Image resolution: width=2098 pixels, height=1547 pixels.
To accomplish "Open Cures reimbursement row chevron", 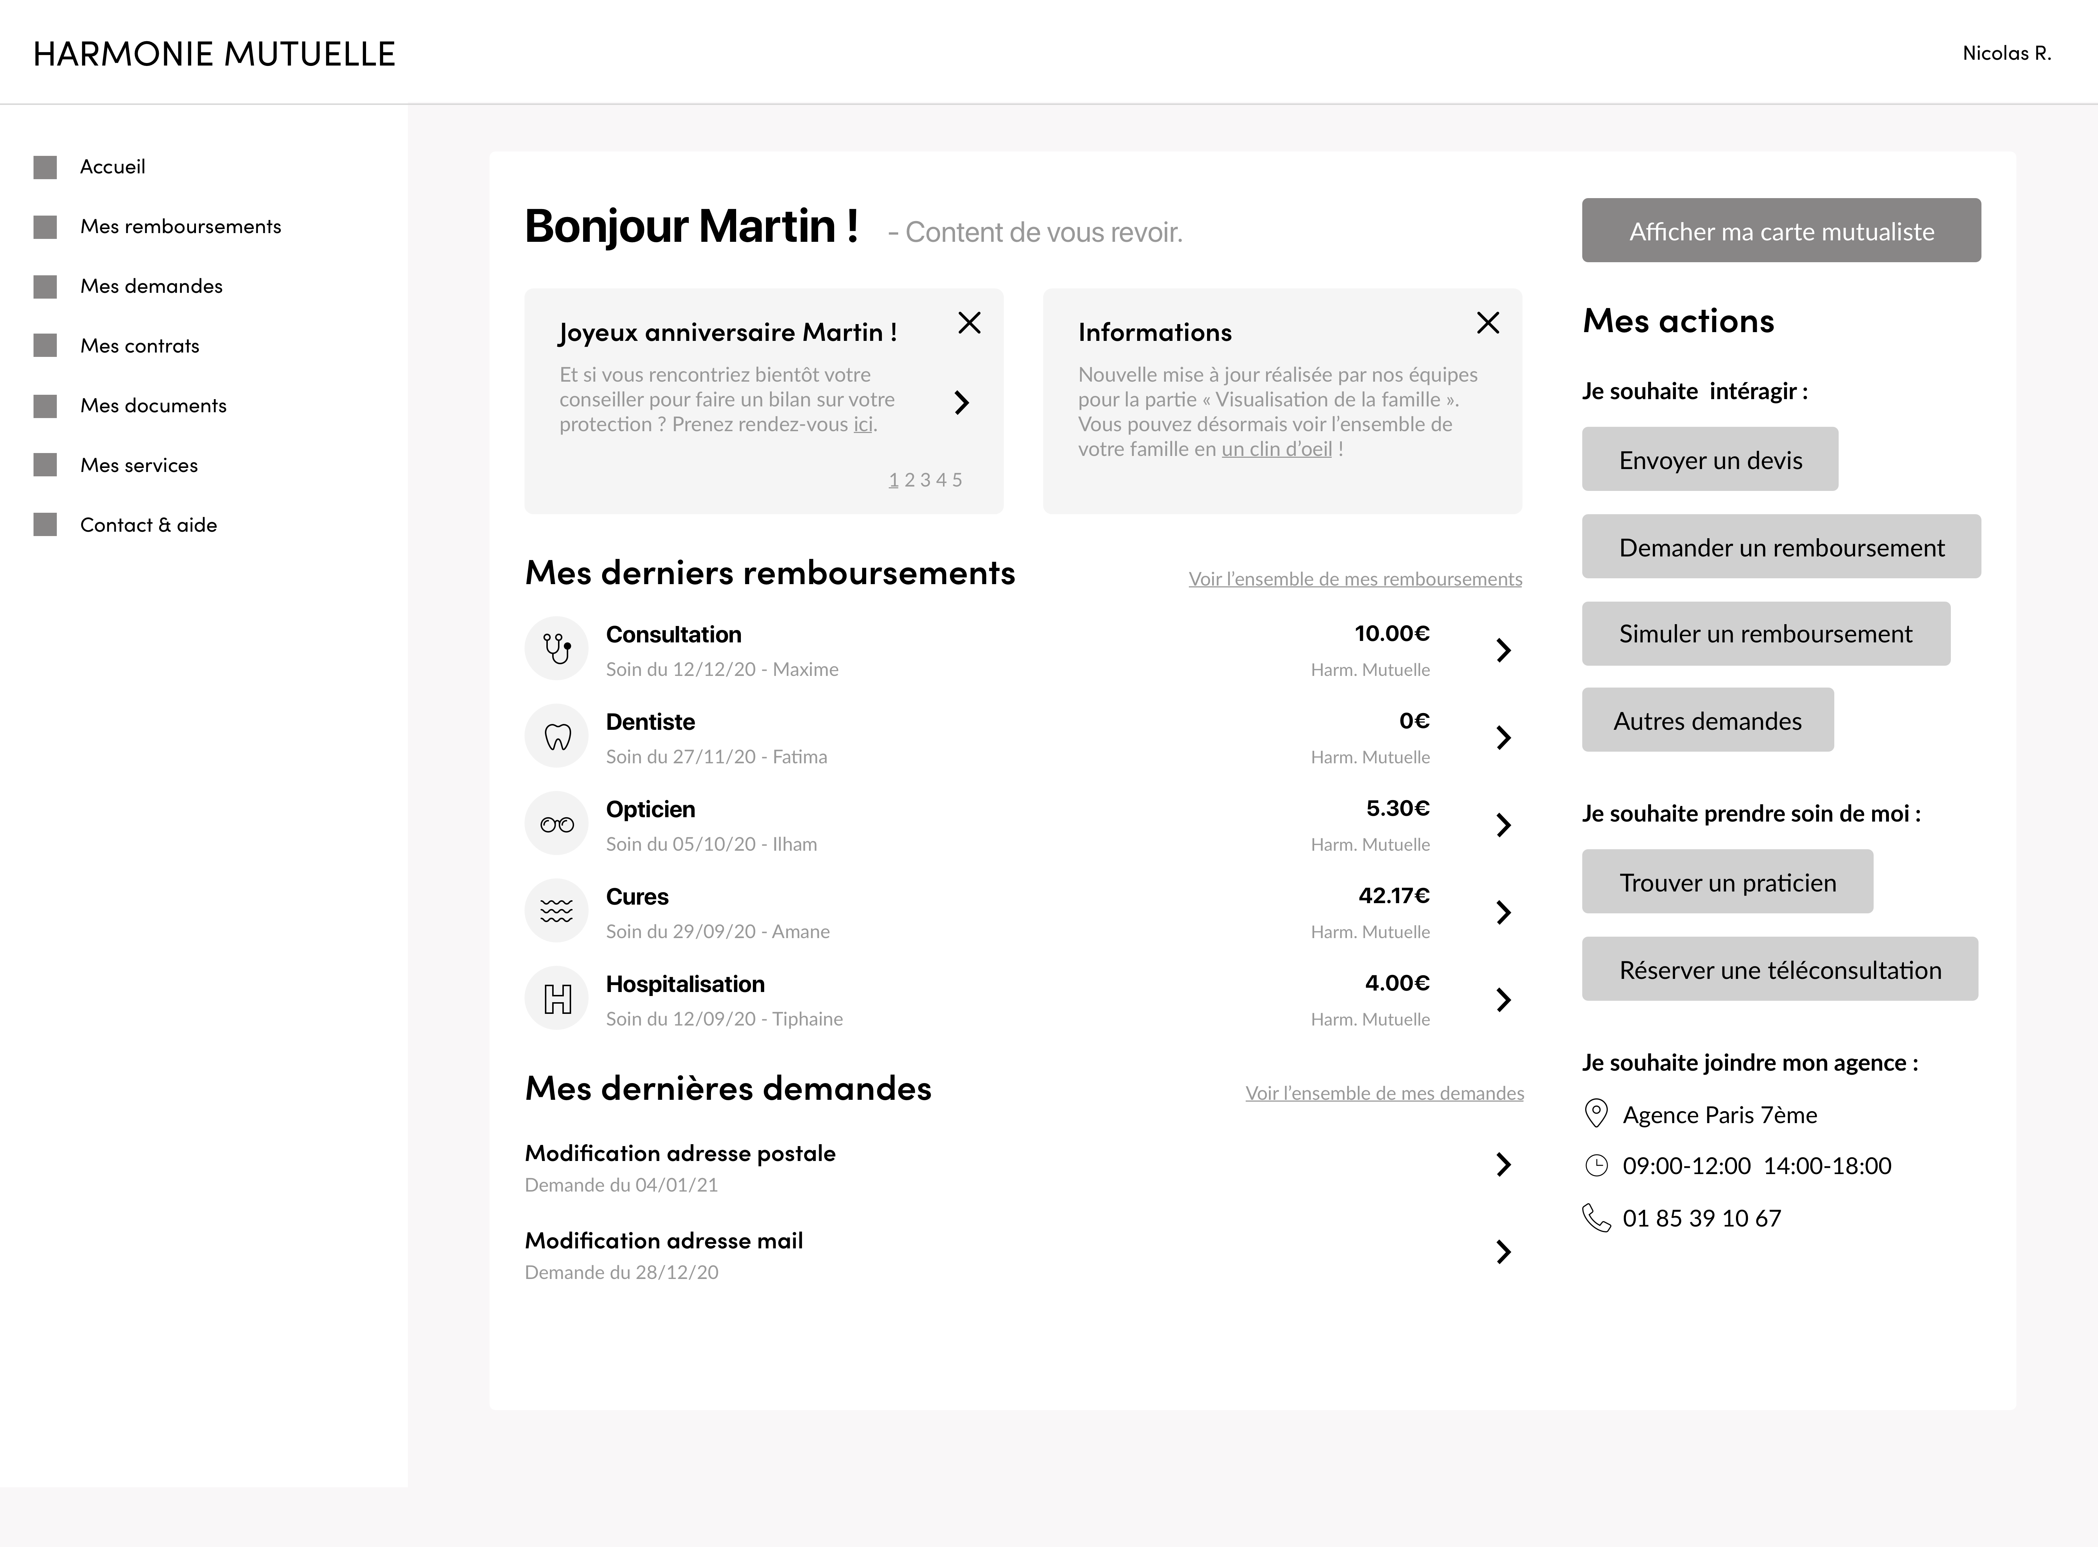I will 1503,912.
